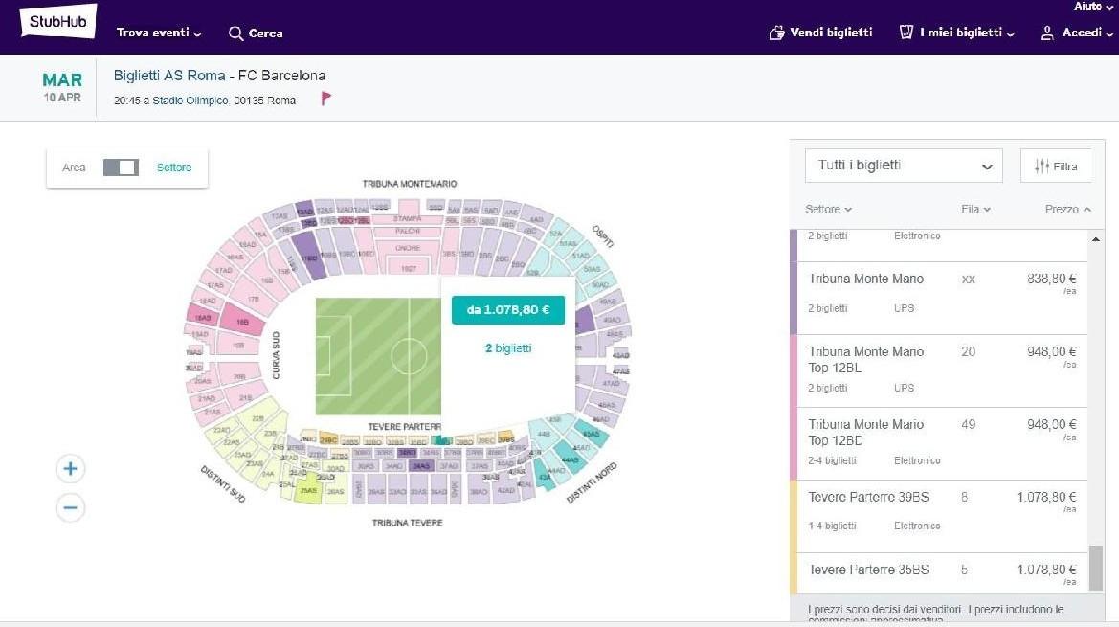Click the ticket list scrollbar thumb
This screenshot has height=627, width=1119.
point(1096,570)
